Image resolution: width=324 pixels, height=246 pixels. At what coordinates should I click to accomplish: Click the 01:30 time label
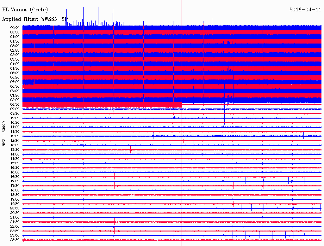coord(15,41)
